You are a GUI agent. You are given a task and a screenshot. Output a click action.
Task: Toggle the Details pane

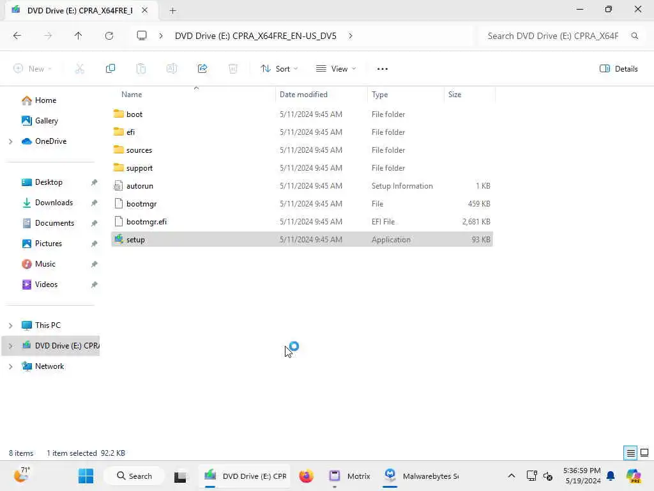tap(618, 69)
